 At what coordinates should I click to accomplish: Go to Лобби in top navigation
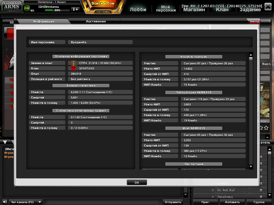click(x=138, y=9)
